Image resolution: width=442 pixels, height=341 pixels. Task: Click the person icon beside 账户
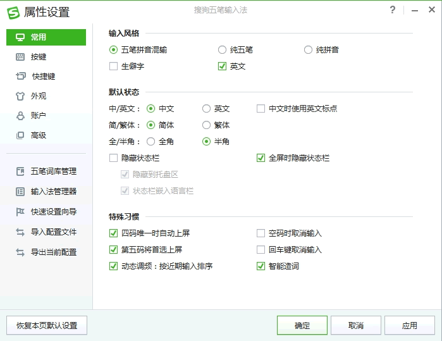coord(20,116)
